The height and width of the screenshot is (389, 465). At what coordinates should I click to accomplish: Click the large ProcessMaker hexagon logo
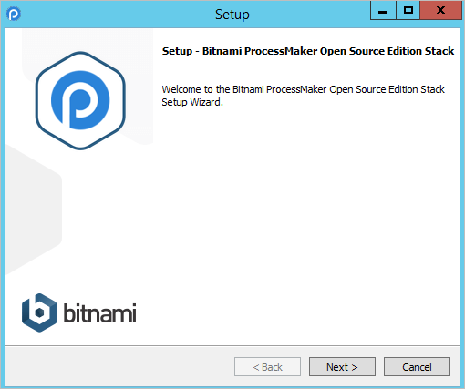(x=80, y=100)
